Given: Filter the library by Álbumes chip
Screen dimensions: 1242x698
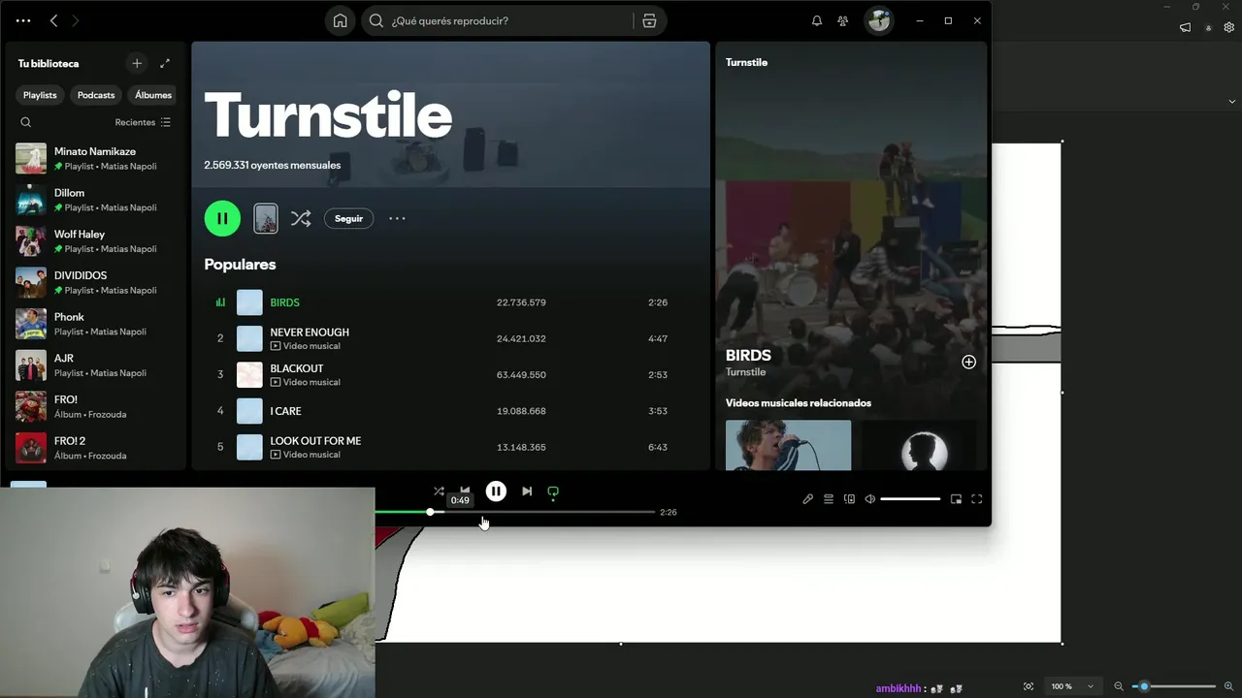Looking at the screenshot, I should click(153, 95).
